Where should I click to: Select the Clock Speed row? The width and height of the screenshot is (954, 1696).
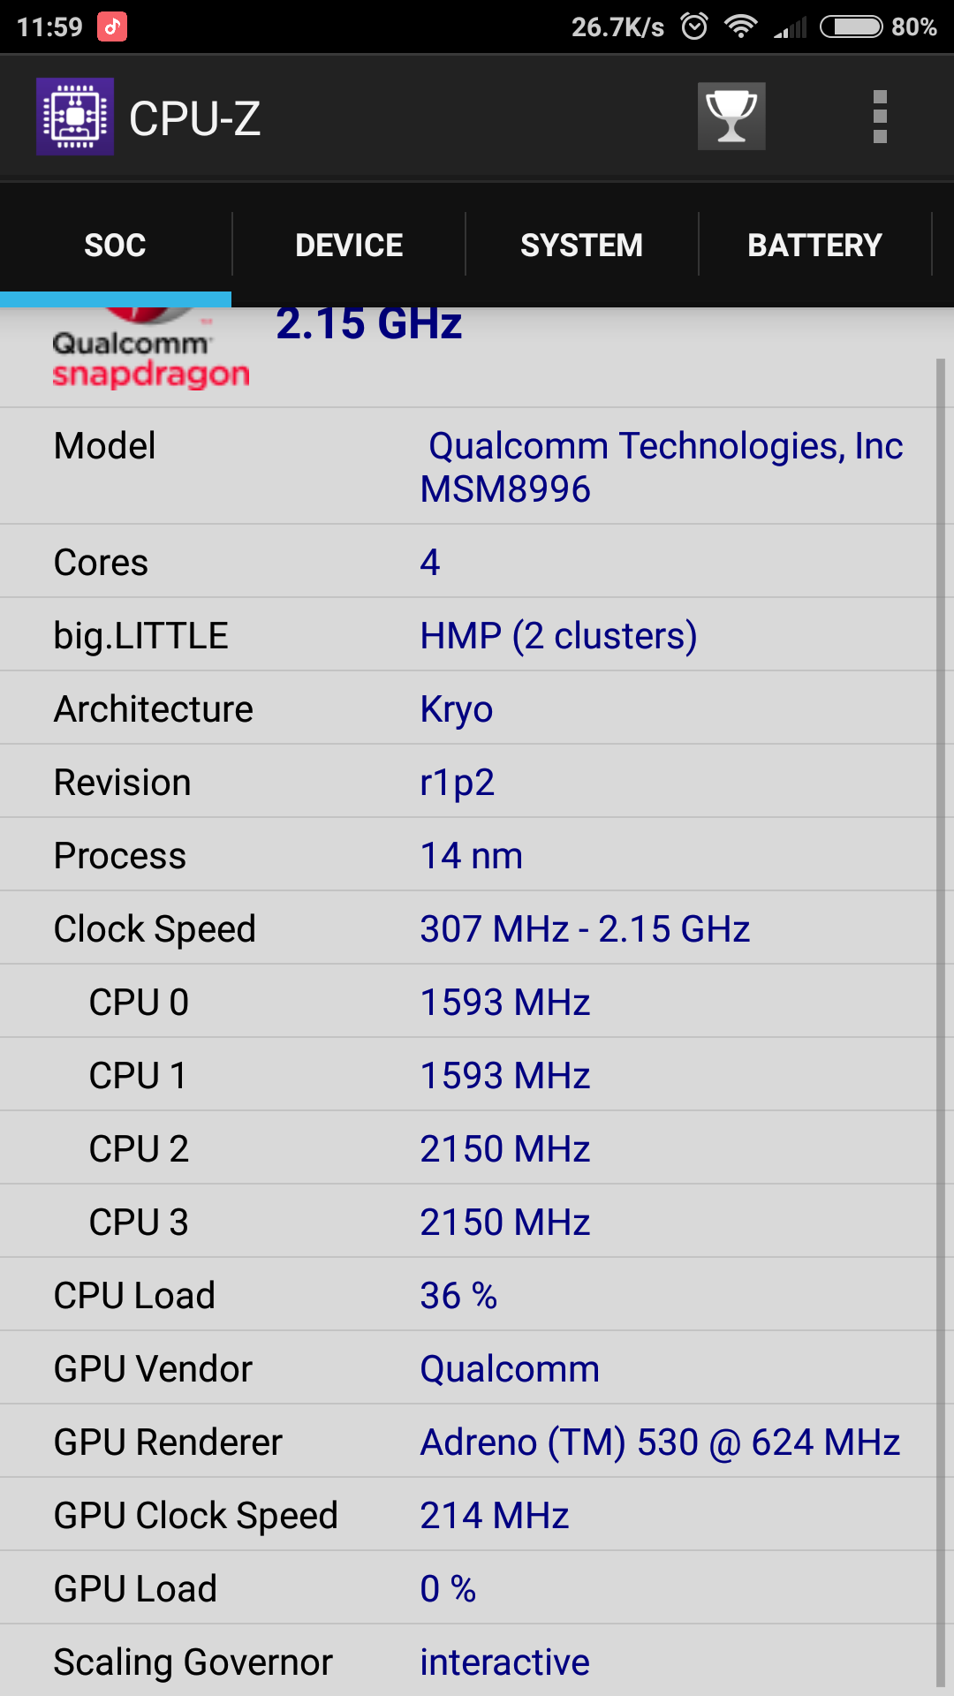pos(467,927)
